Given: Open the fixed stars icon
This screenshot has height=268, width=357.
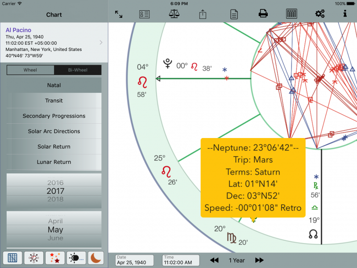Looking at the screenshot, I should (54, 258).
